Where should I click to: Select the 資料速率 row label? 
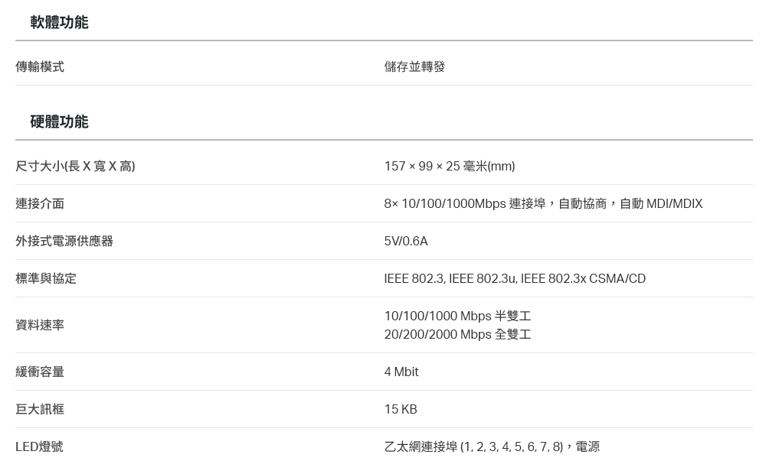[40, 325]
